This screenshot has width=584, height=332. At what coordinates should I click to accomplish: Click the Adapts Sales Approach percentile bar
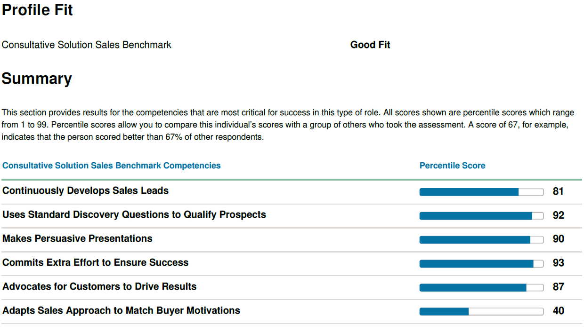click(481, 312)
